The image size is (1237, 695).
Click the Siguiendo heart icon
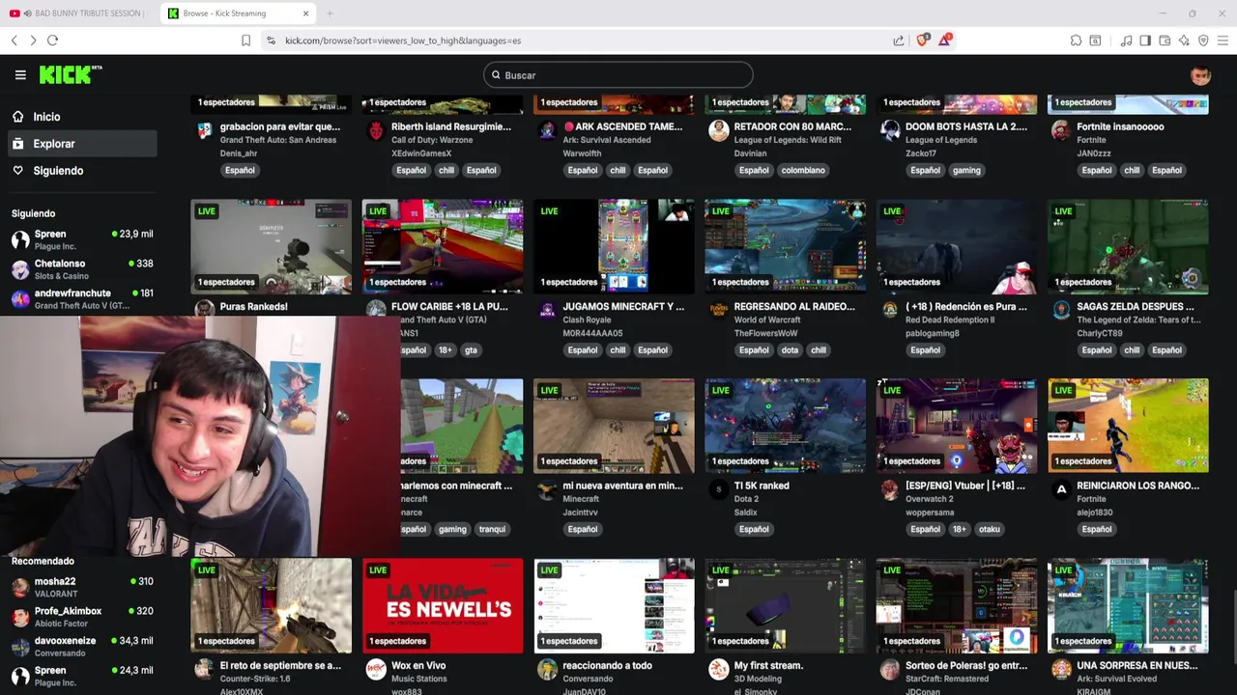click(17, 171)
